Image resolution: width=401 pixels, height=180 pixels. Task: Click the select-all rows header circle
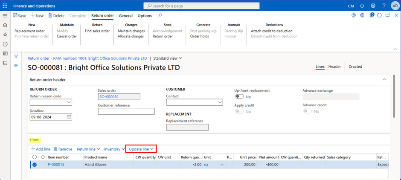pyautogui.click(x=35, y=157)
